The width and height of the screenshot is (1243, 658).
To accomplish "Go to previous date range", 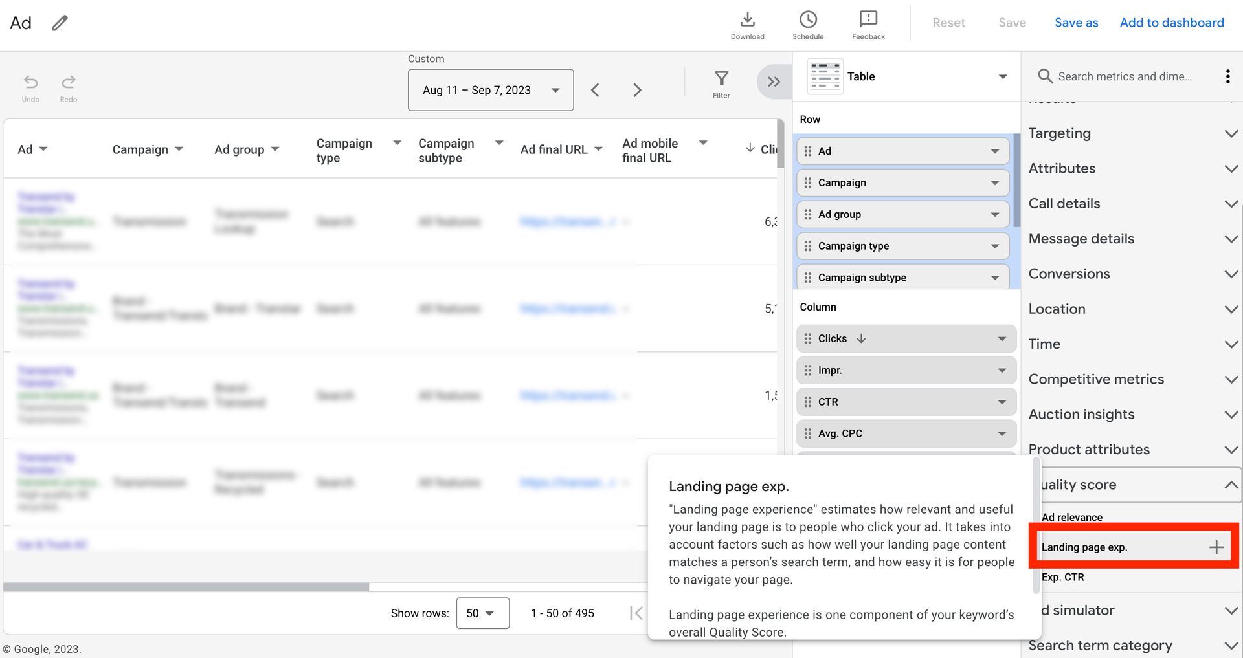I will pyautogui.click(x=595, y=90).
